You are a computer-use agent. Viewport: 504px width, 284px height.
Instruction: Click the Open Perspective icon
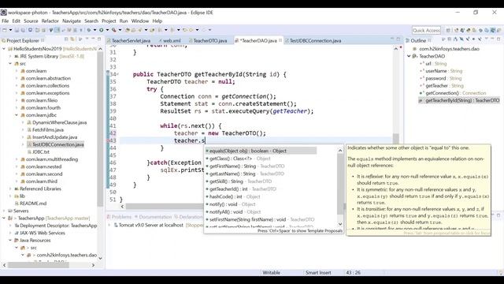(x=448, y=30)
